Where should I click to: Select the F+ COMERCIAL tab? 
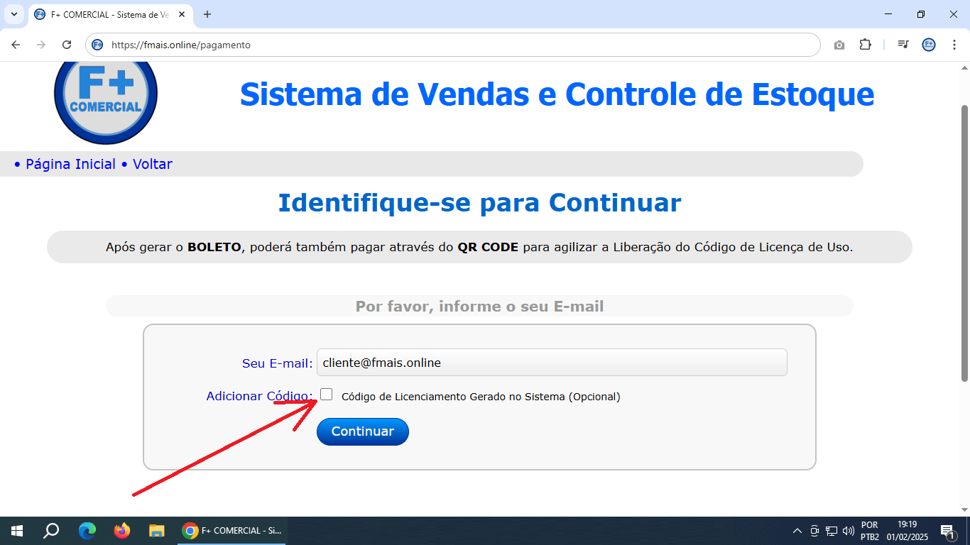click(x=110, y=14)
